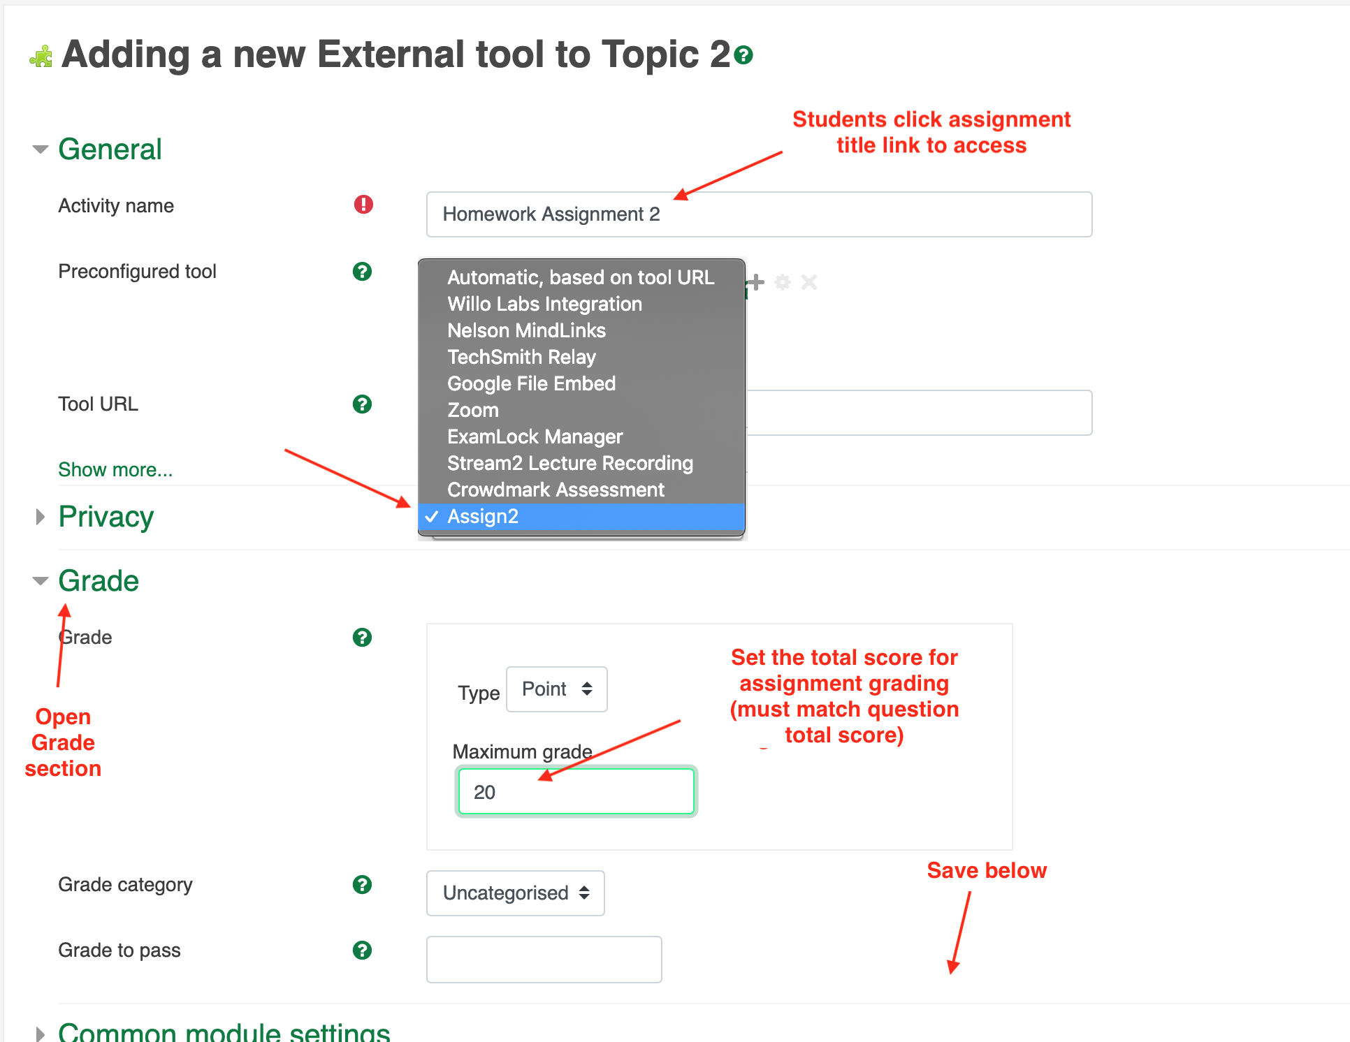Image resolution: width=1350 pixels, height=1042 pixels.
Task: Click the Show more link
Action: [x=115, y=469]
